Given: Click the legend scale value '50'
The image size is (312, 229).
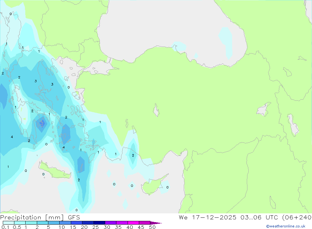Looking at the screenshot, I should coord(152,227).
